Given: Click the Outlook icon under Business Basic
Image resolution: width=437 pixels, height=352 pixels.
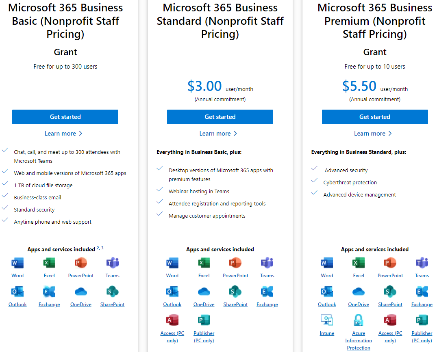Looking at the screenshot, I should point(17,292).
